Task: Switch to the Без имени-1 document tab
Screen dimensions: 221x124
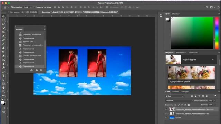Action: coord(23,12)
